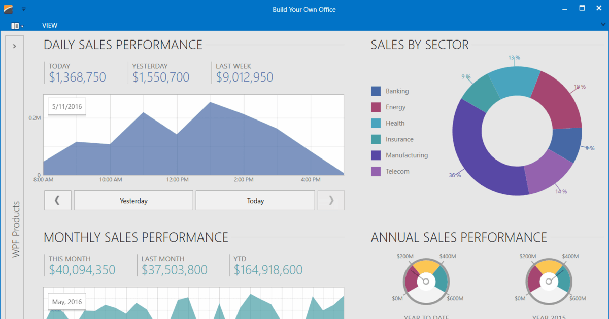Click the application logo icon in the titlebar
609x319 pixels.
pos(7,8)
